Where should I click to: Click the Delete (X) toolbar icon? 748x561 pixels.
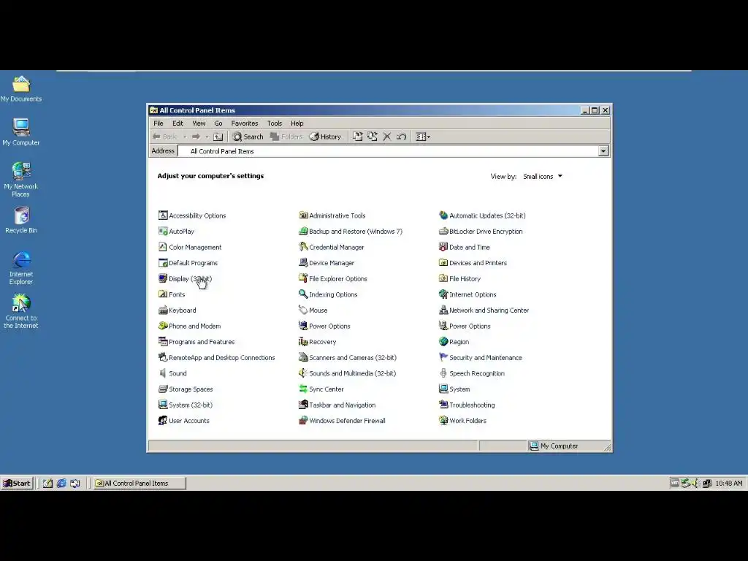tap(387, 137)
